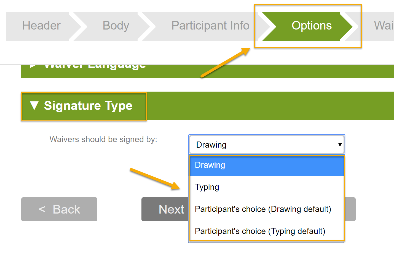Open the signature type dropdown arrow
This screenshot has height=269, width=394.
339,145
